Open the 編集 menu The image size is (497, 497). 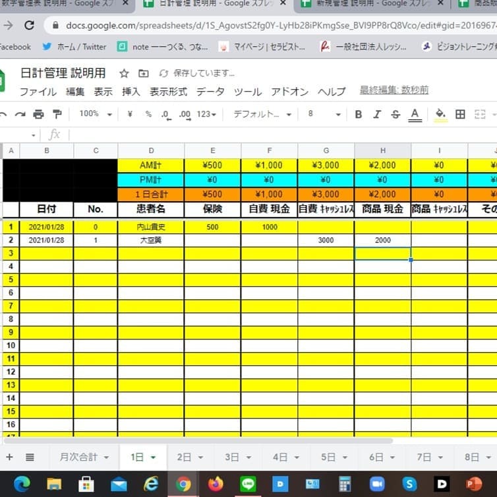point(75,92)
